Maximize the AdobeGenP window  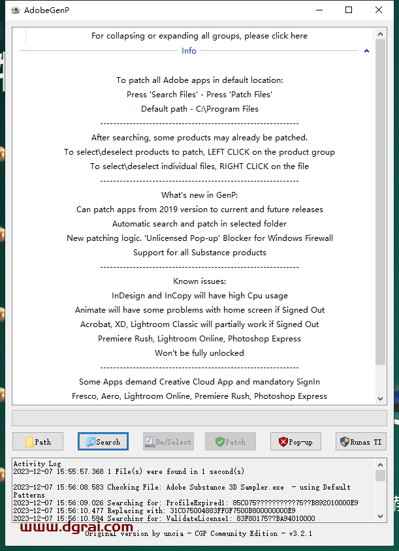349,10
